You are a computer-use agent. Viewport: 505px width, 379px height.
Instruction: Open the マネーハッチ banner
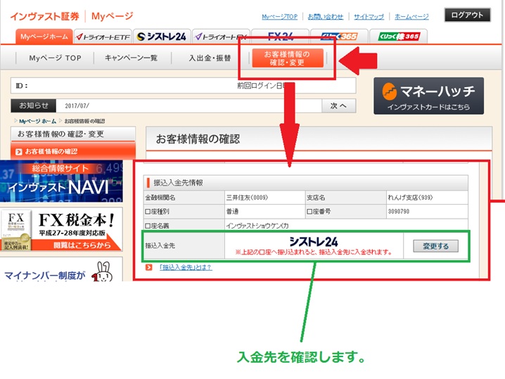(428, 96)
